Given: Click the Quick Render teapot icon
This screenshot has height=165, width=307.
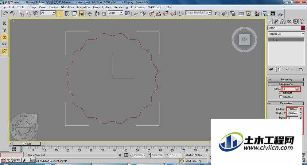Looking at the screenshot, I should (x=280, y=14).
